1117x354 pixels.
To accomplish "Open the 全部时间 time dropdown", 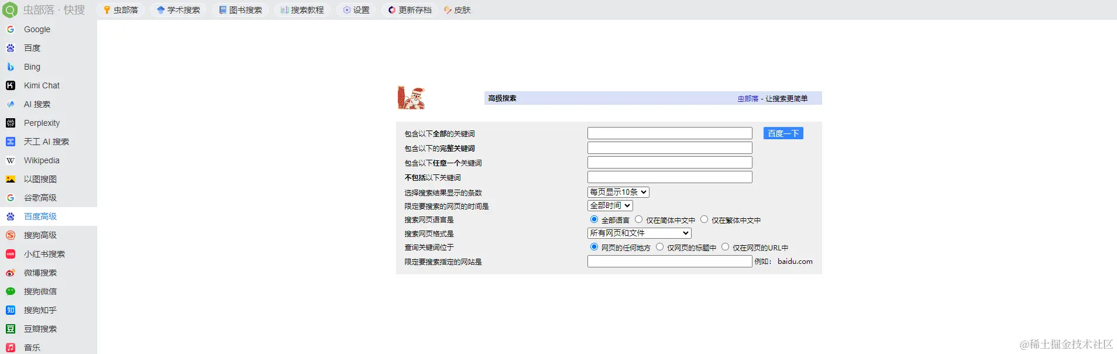I will click(610, 205).
